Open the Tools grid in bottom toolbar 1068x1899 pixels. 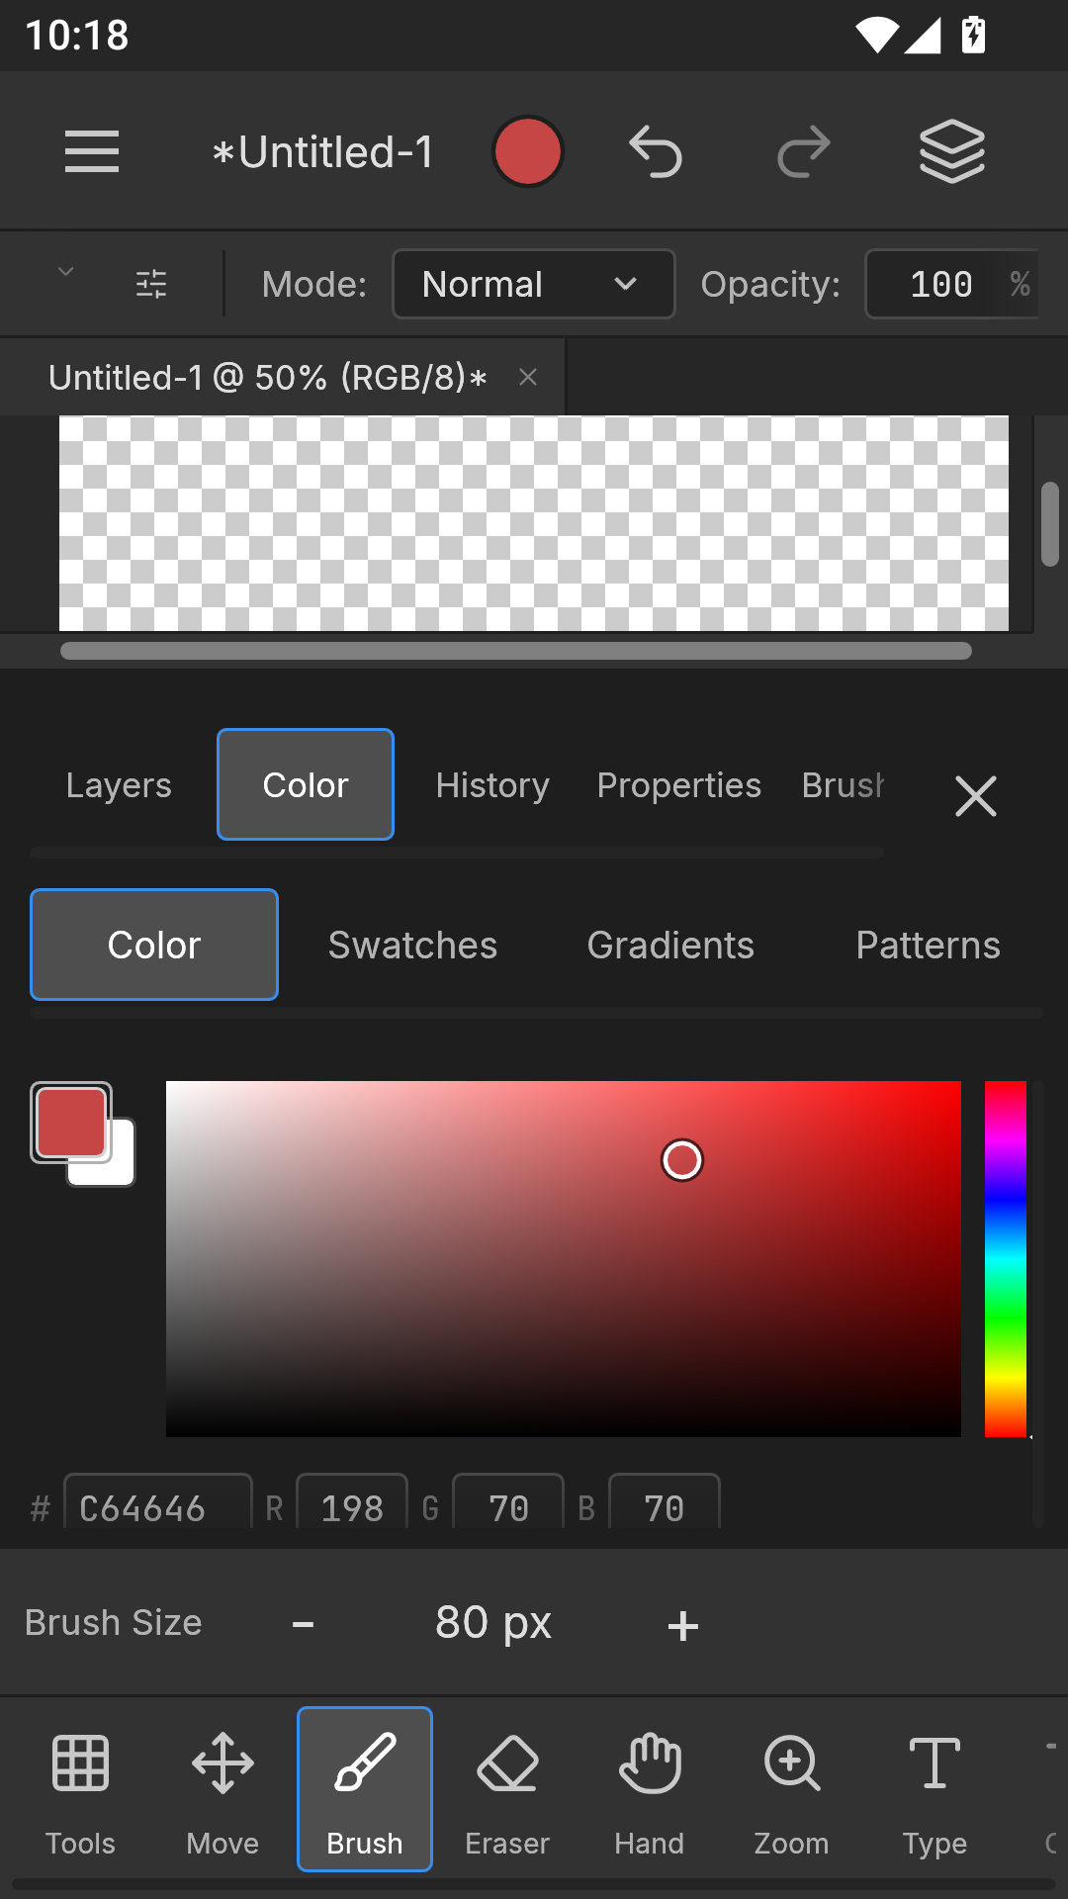pos(81,1790)
